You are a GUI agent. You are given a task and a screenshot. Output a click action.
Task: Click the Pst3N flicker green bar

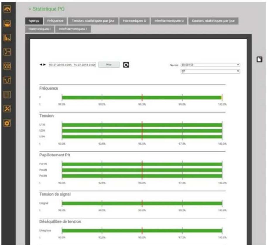pos(142,176)
